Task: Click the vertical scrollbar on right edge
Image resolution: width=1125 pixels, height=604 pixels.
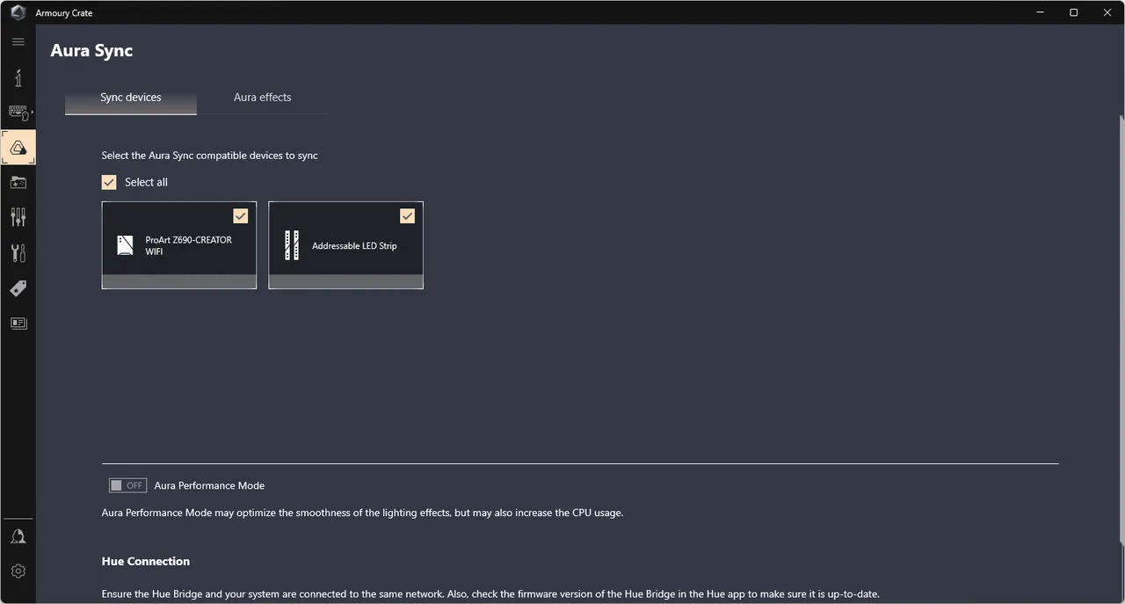Action: (1121, 330)
